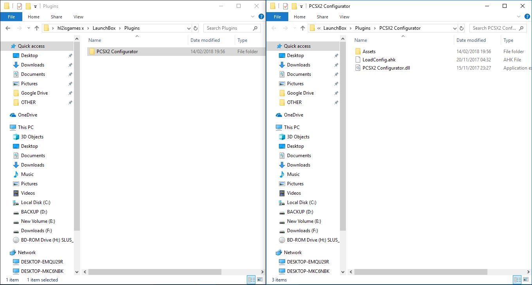This screenshot has height=285, width=532.
Task: Open Quick Access Toolbar dropdown in PCSX2 Configurator title bar
Action: pos(301,7)
